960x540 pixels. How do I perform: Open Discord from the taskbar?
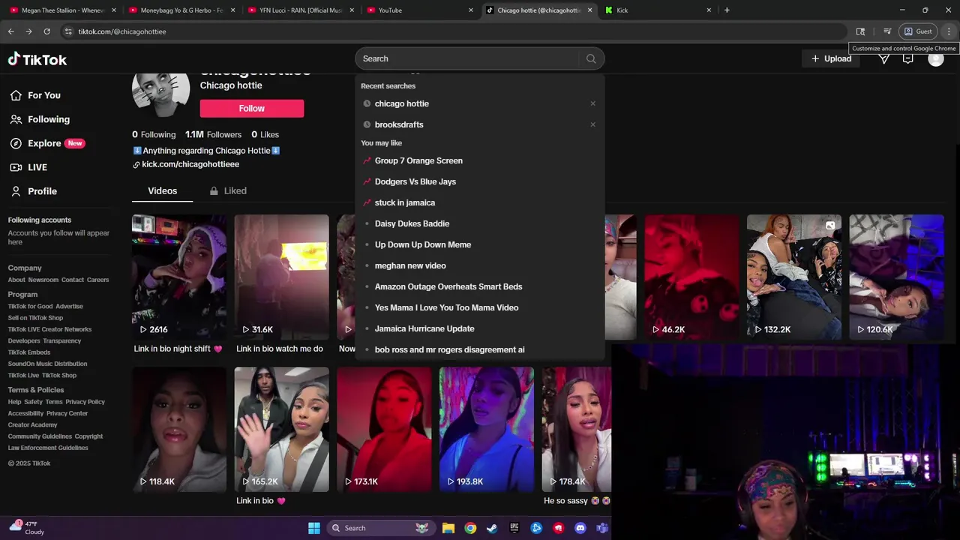point(580,528)
